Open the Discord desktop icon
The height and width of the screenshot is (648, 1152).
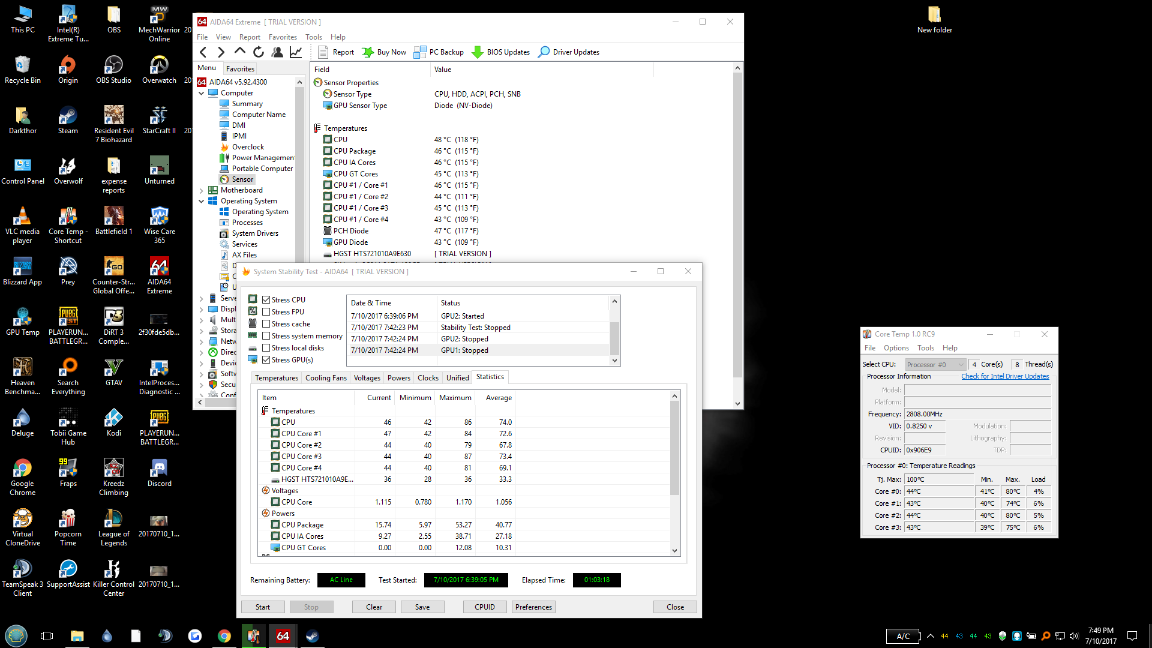159,472
